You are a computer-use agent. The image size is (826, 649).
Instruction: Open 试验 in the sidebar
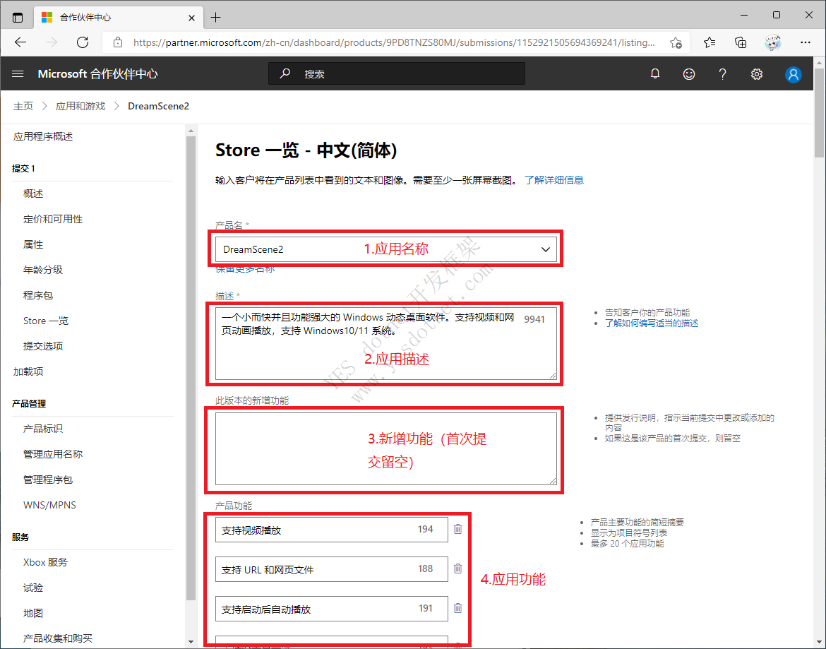point(33,588)
